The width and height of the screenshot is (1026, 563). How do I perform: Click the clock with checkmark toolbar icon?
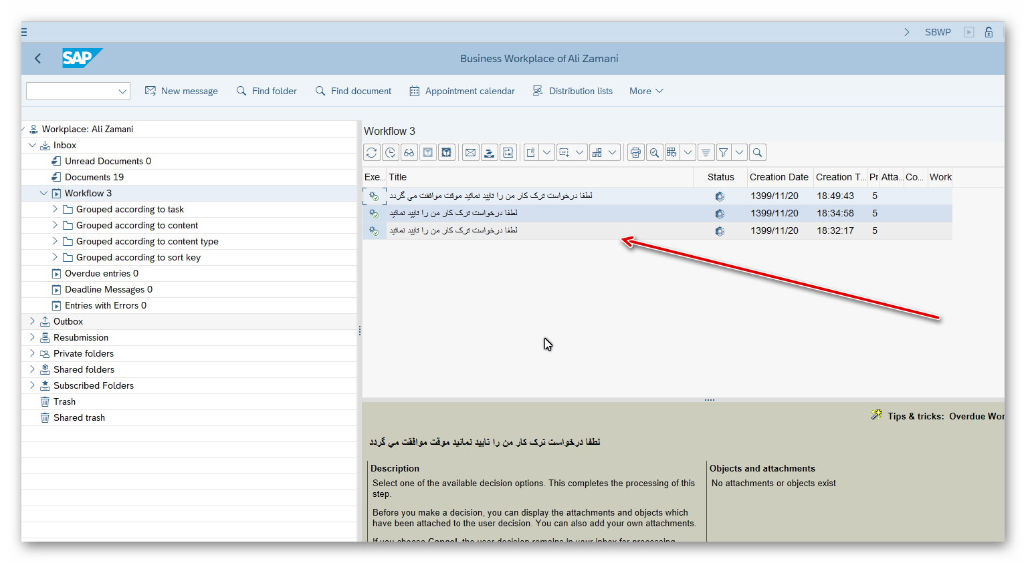[391, 153]
